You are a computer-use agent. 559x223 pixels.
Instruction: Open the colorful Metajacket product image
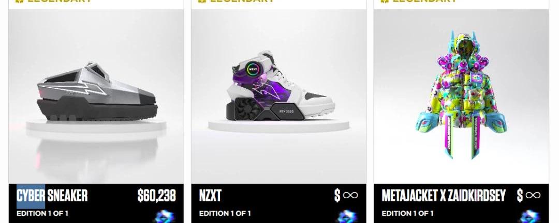coord(461,97)
